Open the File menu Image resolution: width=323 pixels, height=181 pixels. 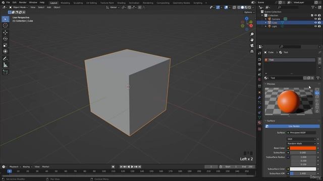[8, 3]
